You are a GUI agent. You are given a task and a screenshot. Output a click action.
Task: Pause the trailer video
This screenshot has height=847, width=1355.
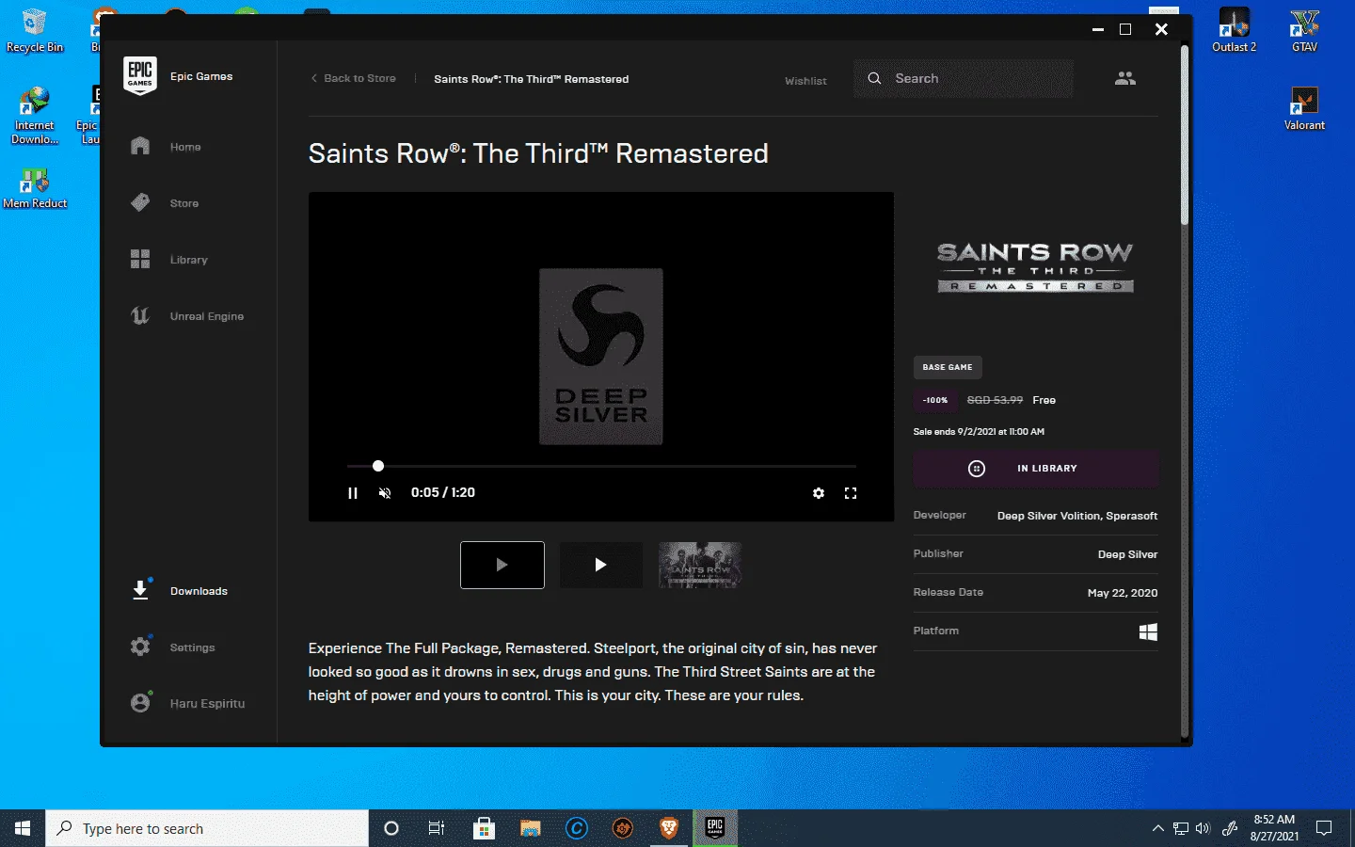tap(353, 493)
